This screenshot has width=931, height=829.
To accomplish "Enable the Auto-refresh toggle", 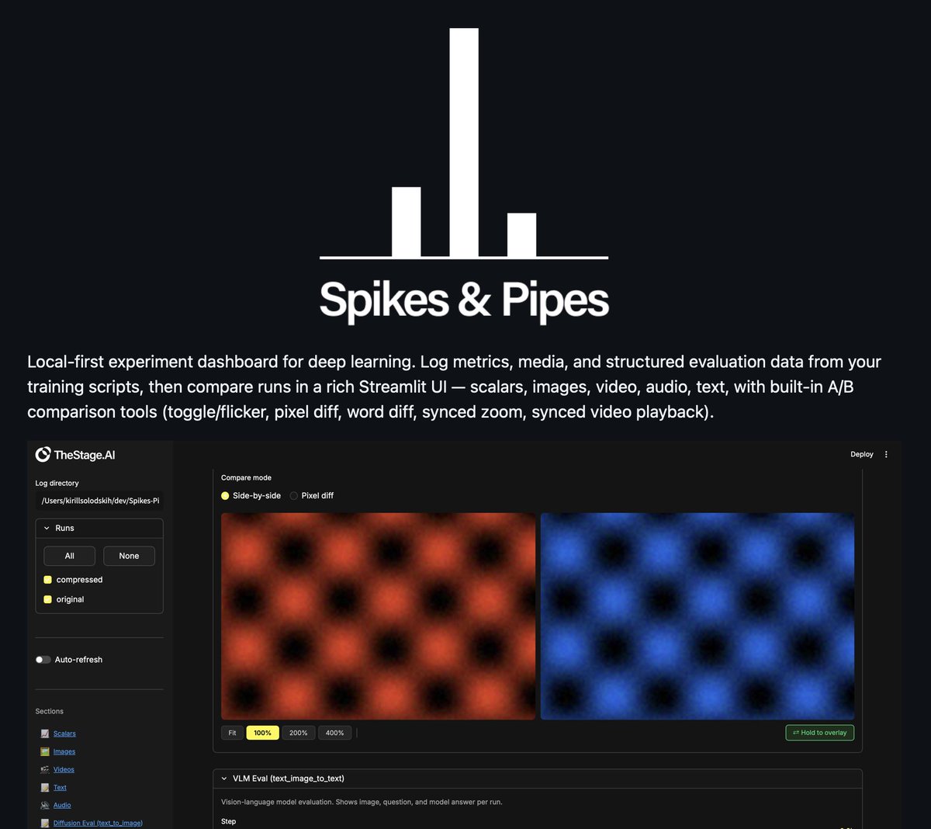I will [43, 659].
